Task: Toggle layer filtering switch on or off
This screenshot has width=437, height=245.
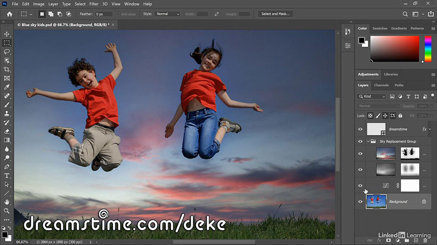Action: [x=433, y=96]
